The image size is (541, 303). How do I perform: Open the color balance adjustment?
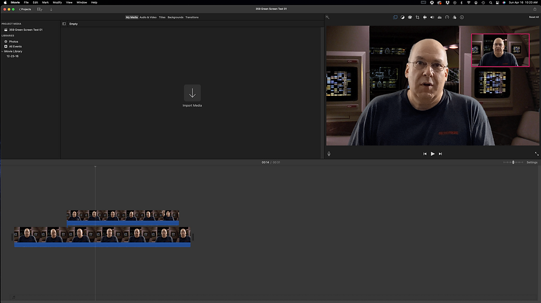402,17
